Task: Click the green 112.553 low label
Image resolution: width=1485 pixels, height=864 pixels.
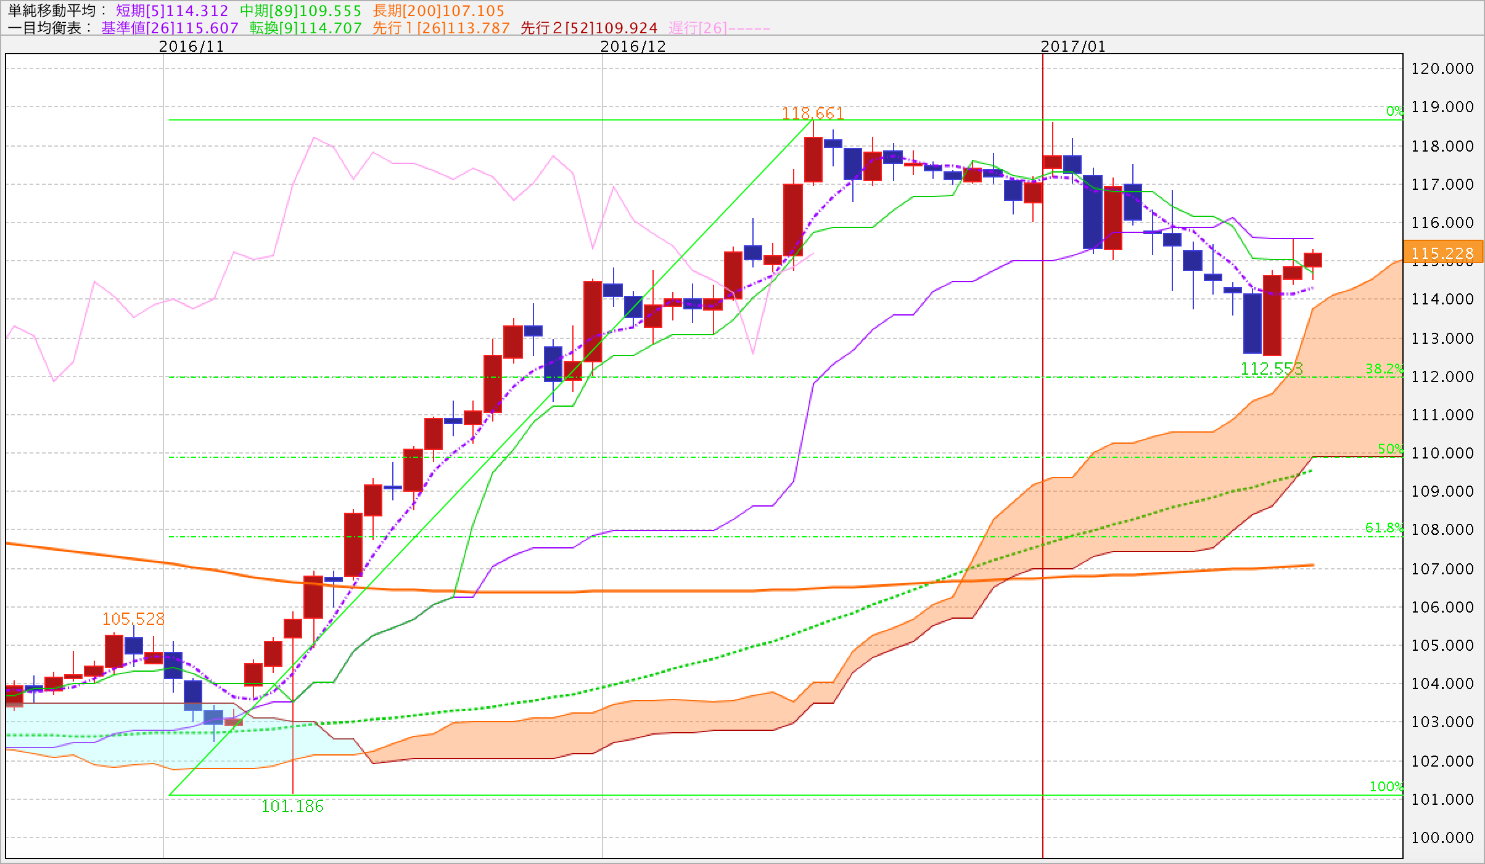Action: (x=1272, y=369)
